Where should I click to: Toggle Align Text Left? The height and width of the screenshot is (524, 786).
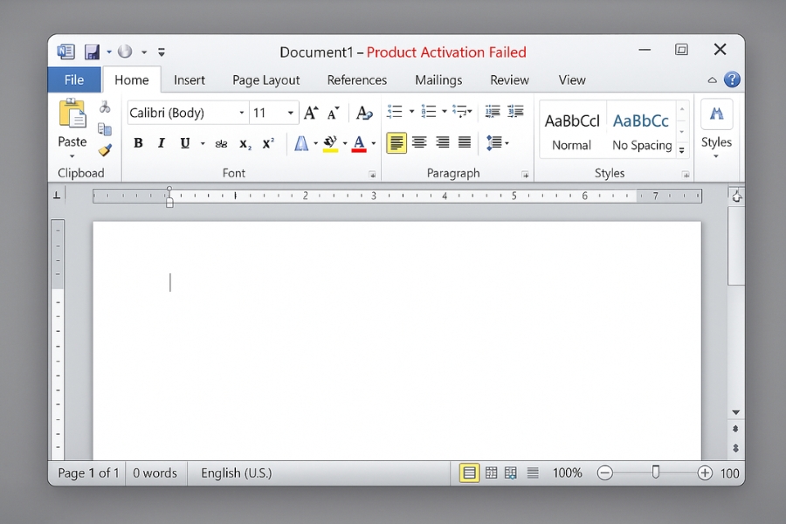pos(396,143)
